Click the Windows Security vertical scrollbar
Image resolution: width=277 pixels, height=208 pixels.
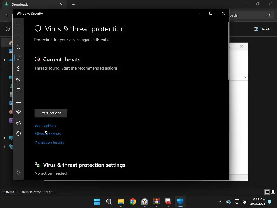click(228, 51)
